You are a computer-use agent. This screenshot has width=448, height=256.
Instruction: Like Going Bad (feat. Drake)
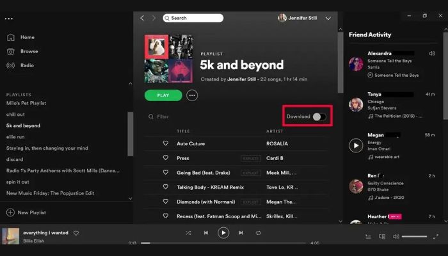click(x=165, y=172)
